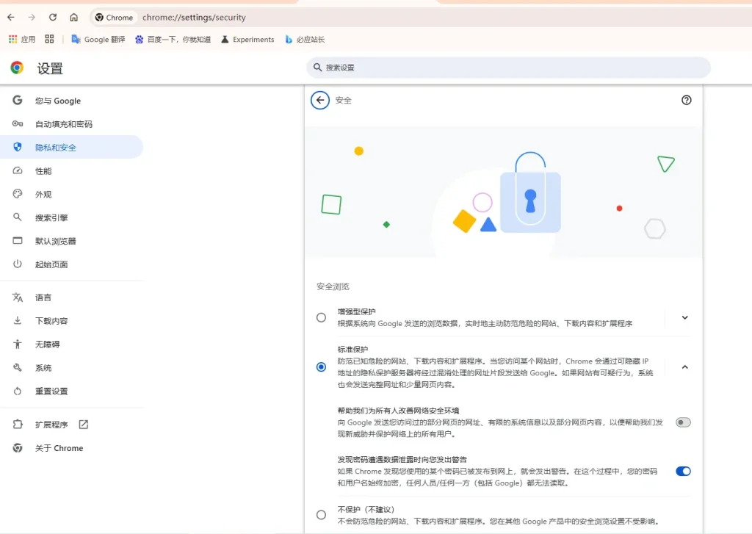752x534 pixels.
Task: Open Google 翻译 bookmark
Action: click(98, 40)
